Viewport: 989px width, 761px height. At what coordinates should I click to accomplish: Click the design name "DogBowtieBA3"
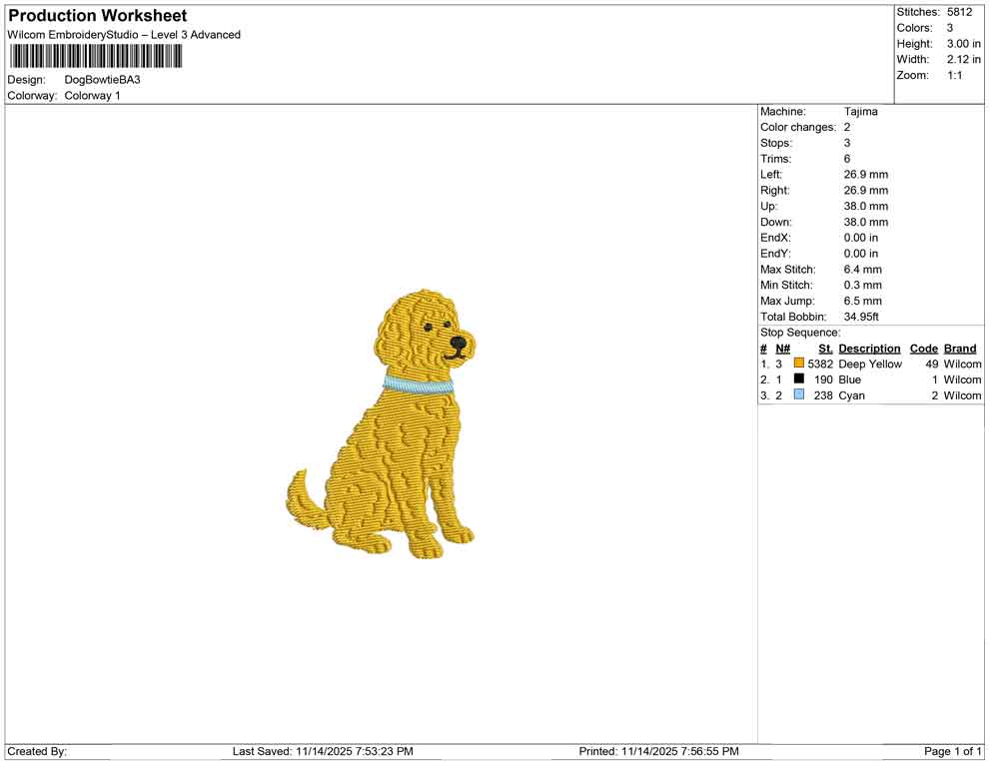(102, 80)
